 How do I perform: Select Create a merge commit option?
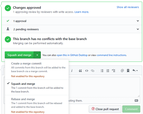(37, 70)
